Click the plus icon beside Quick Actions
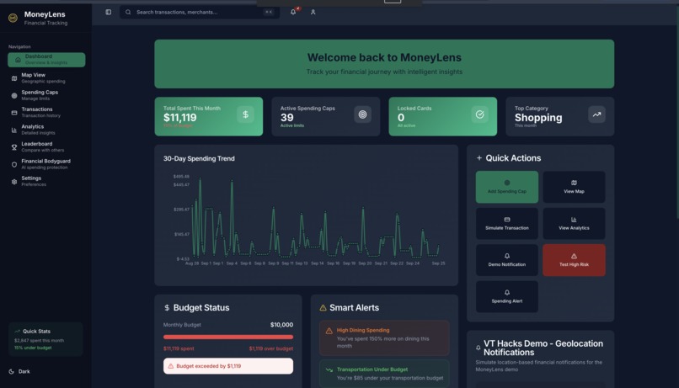Viewport: 679px width, 388px height. point(479,158)
